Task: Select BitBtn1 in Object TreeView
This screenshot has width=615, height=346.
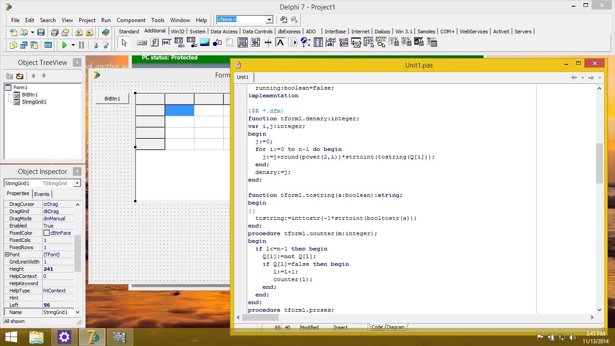Action: point(30,95)
